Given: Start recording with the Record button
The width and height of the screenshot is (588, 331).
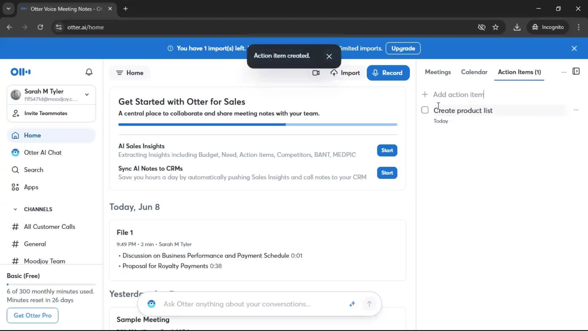Looking at the screenshot, I should pyautogui.click(x=388, y=73).
